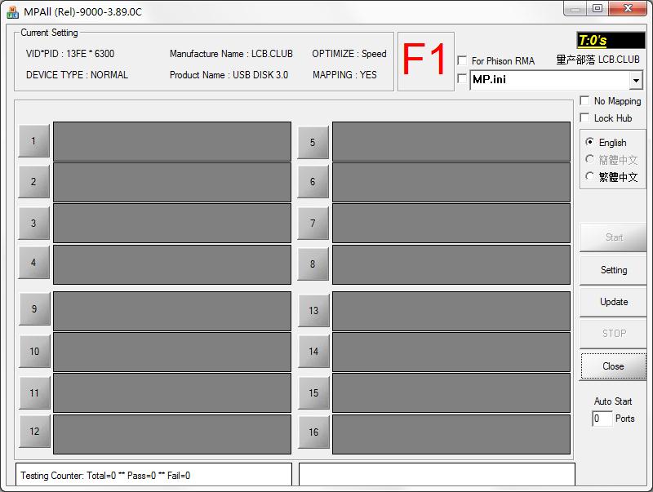
Task: Click port button 5
Action: pos(313,142)
